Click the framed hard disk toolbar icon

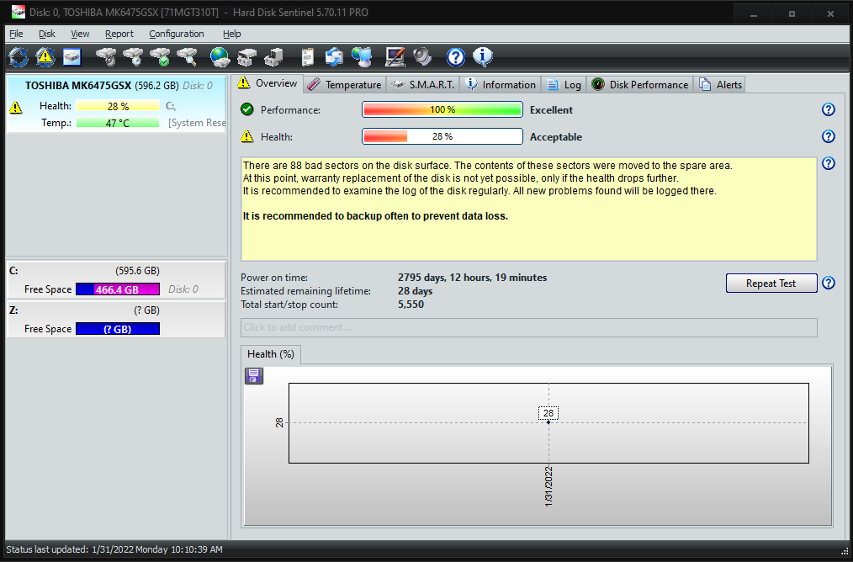pos(72,57)
